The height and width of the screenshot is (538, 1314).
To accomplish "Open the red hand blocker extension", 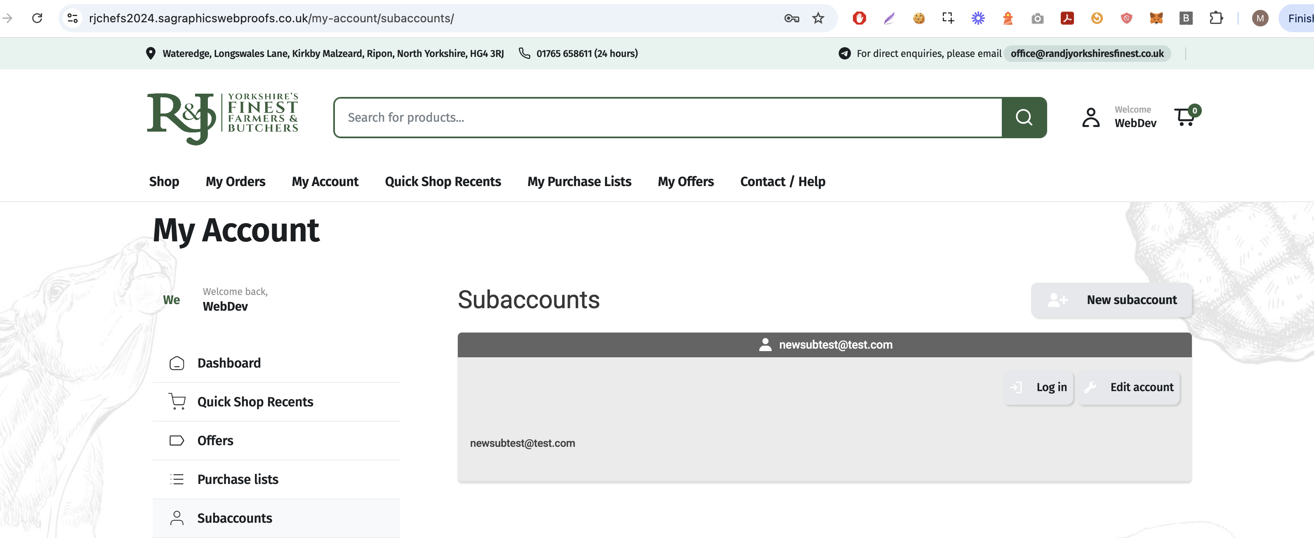I will point(860,19).
